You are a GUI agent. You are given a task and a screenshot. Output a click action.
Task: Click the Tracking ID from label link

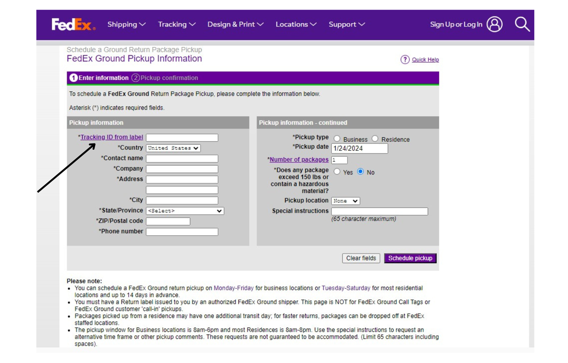click(x=112, y=137)
